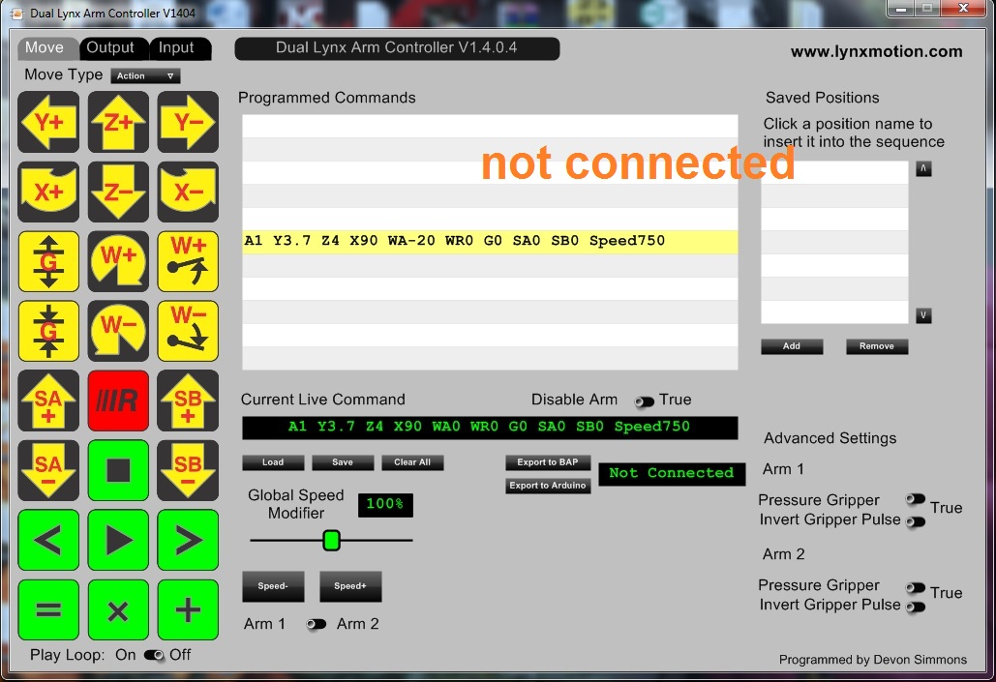Close the gripper with the G compress icon

[49, 331]
